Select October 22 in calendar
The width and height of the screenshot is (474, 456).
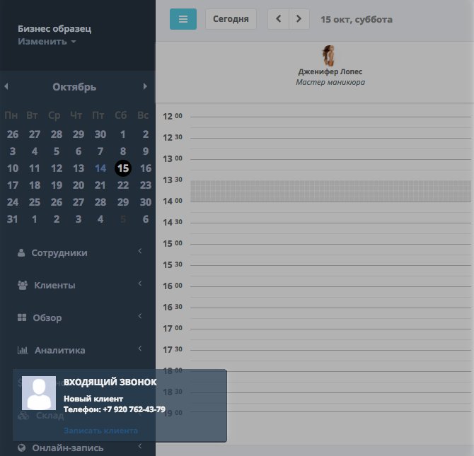coord(123,185)
